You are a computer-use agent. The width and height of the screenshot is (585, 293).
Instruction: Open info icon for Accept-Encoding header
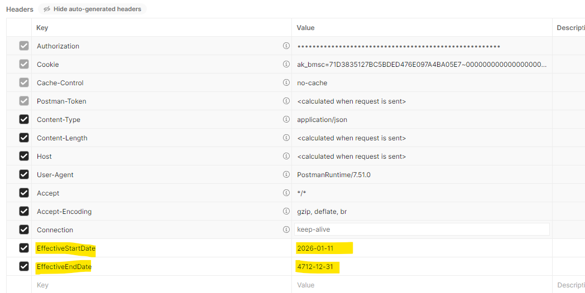click(286, 211)
